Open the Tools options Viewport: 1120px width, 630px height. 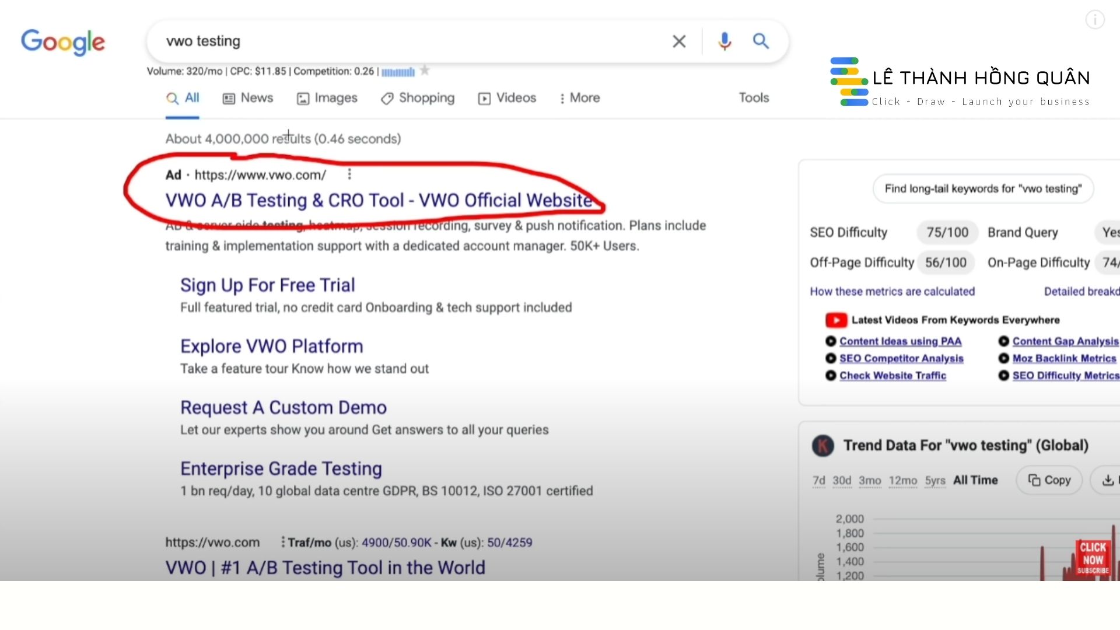coord(754,98)
